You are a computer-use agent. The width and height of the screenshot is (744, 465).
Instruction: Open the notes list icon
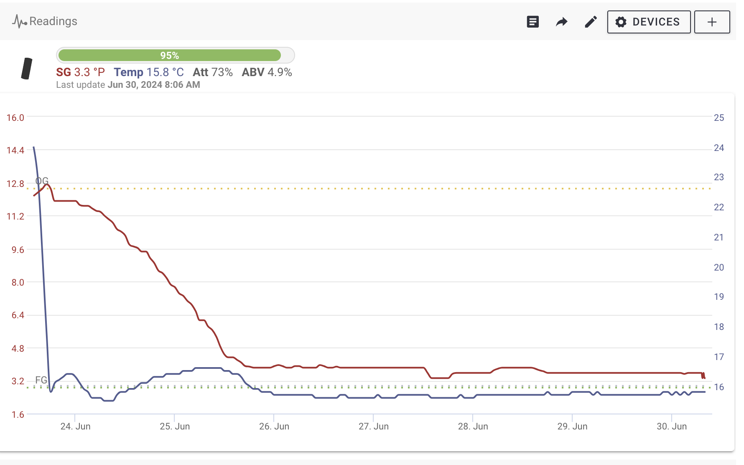point(533,22)
